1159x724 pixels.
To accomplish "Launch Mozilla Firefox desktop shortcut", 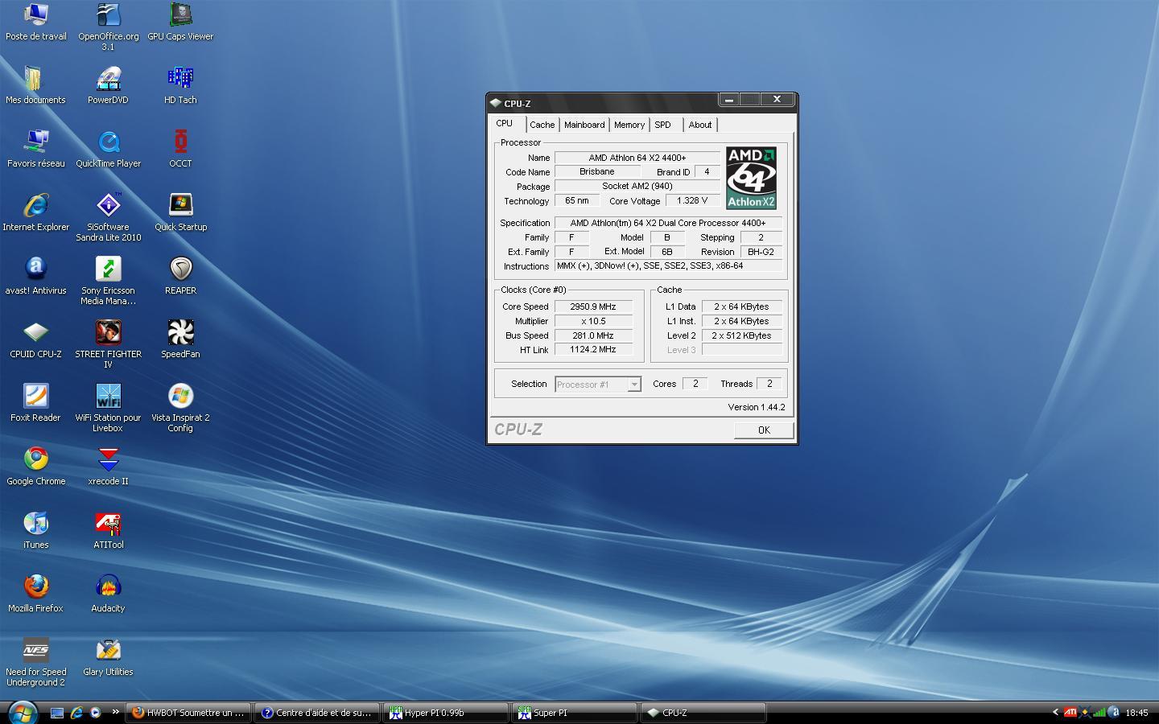I will click(36, 594).
